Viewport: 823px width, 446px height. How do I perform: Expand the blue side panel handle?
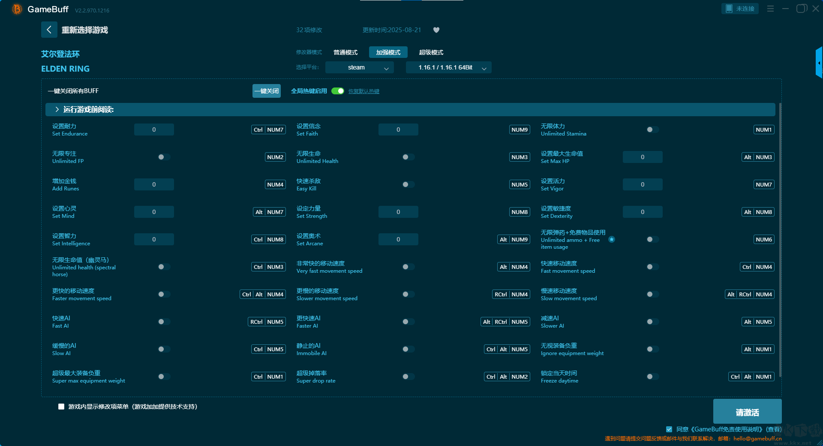tap(819, 63)
